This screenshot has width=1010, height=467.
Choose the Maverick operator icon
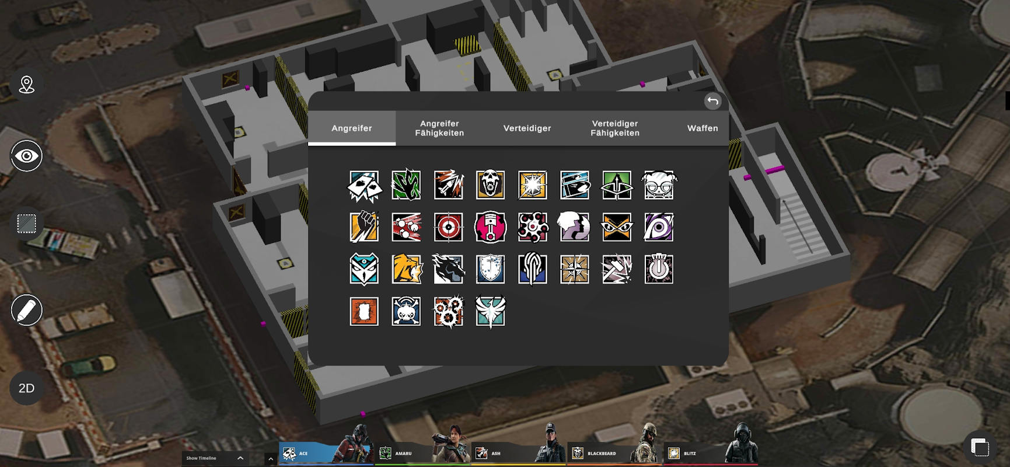[x=448, y=269]
